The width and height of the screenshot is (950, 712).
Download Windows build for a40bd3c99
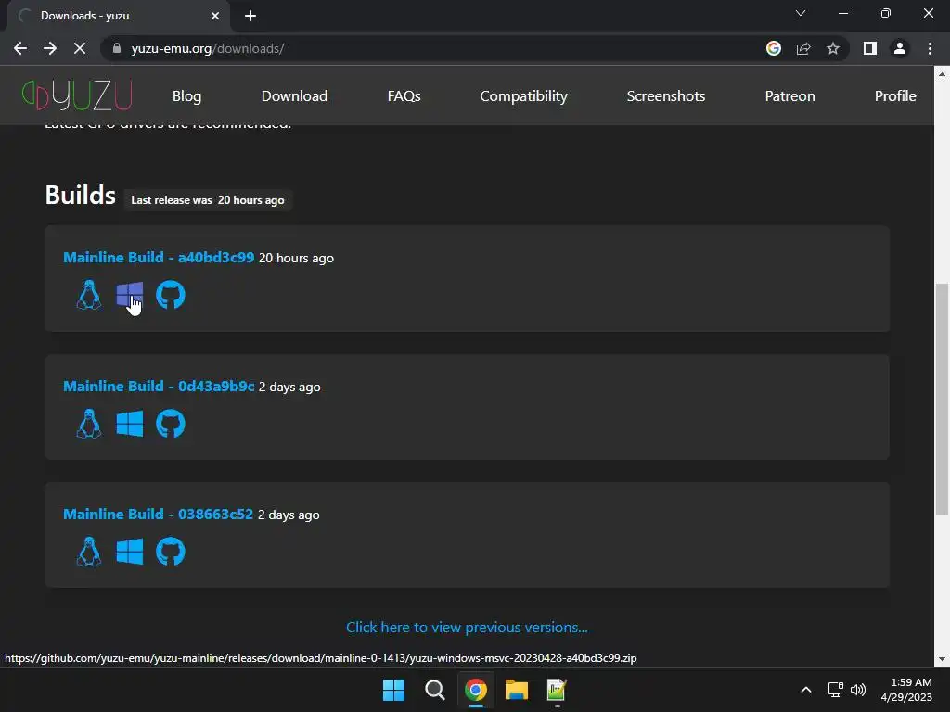coord(130,296)
